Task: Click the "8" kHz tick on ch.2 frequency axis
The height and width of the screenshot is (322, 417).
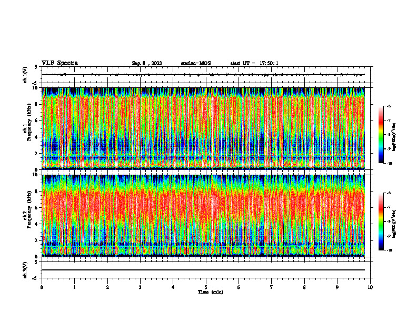Action: click(36, 192)
